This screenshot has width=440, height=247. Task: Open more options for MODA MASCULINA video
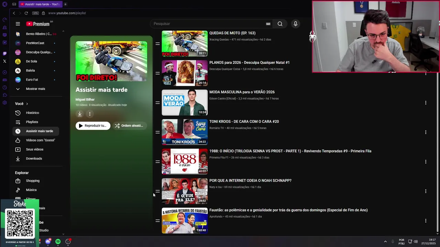(x=426, y=103)
